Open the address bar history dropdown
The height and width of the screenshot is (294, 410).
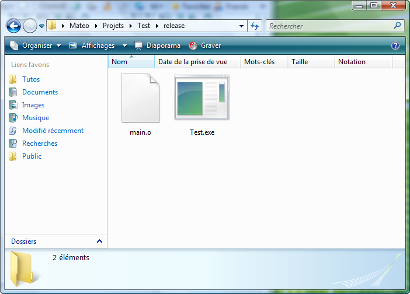pos(242,26)
